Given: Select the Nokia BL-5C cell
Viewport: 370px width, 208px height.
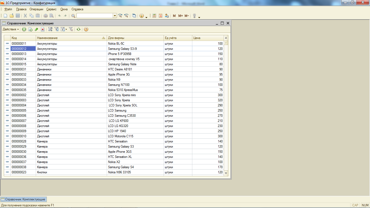Looking at the screenshot, I should click(135, 44).
